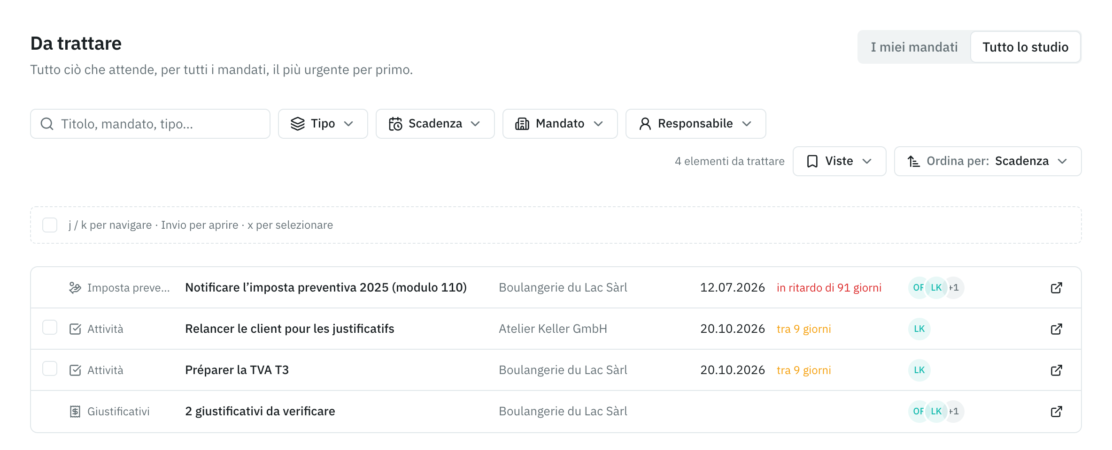Click 'Giustificativi' type label
The width and height of the screenshot is (1112, 450).
tap(118, 412)
